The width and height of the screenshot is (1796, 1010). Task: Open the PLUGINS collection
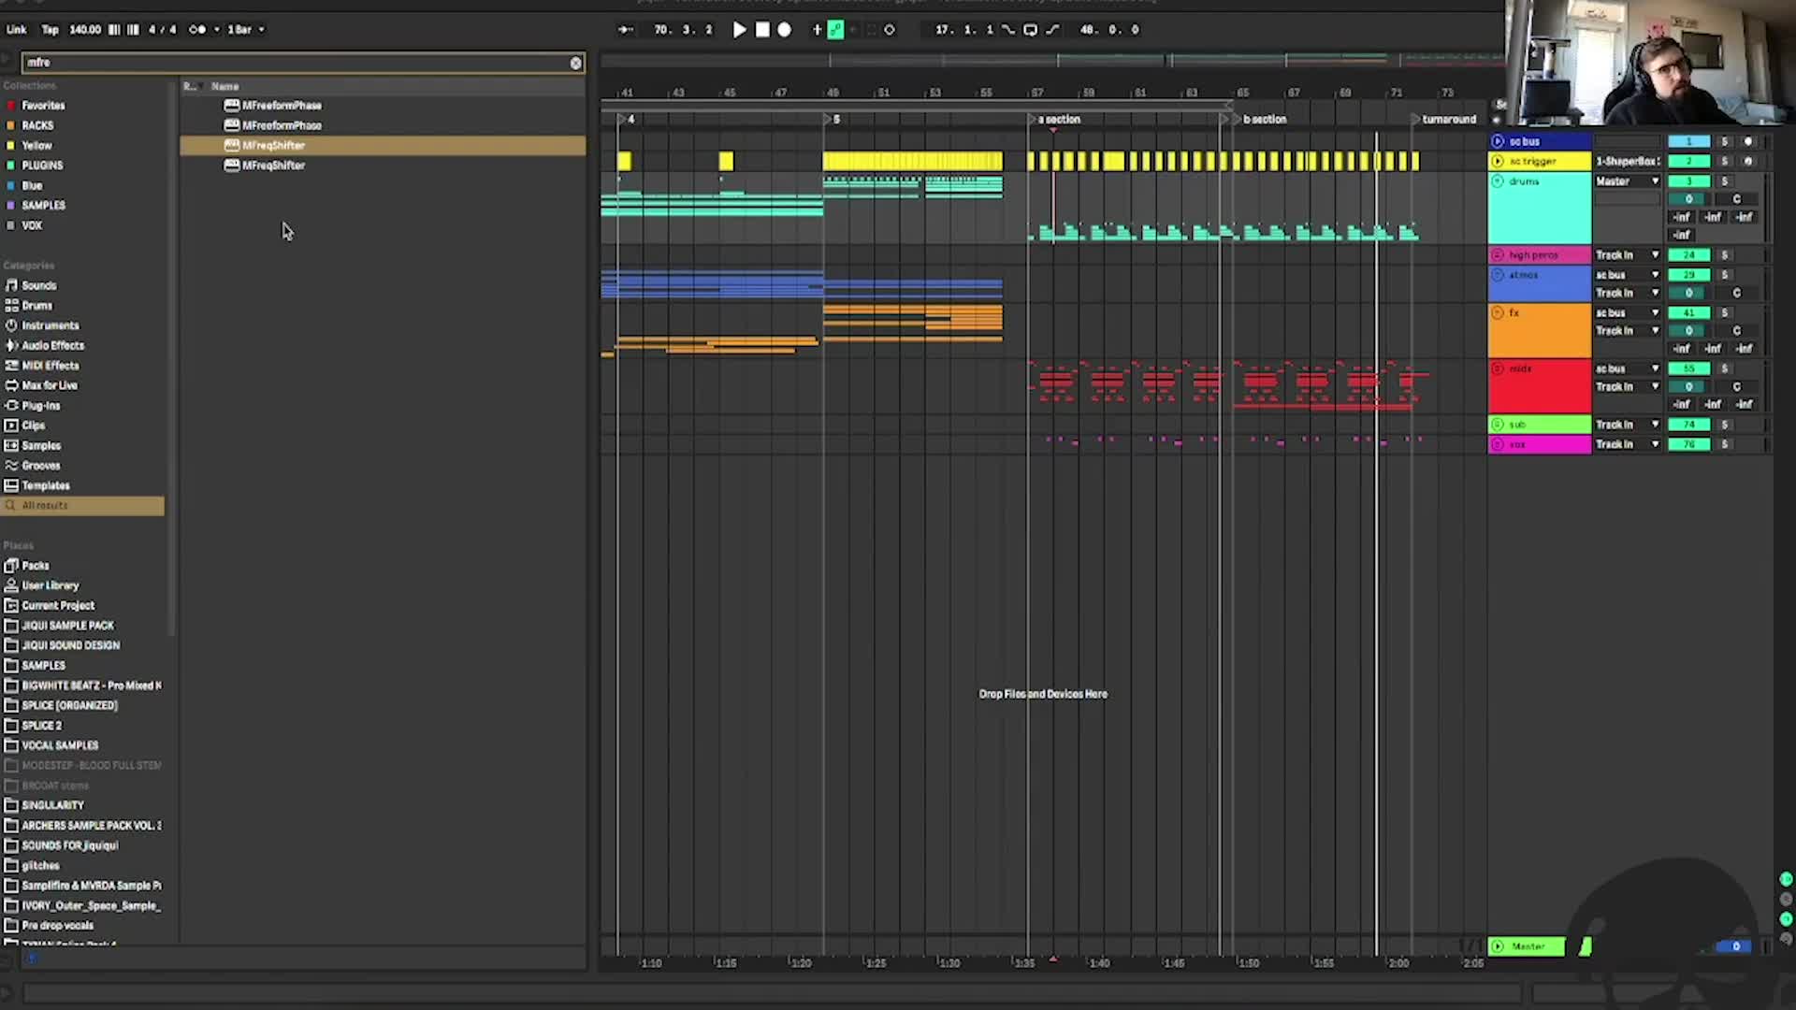pos(42,166)
